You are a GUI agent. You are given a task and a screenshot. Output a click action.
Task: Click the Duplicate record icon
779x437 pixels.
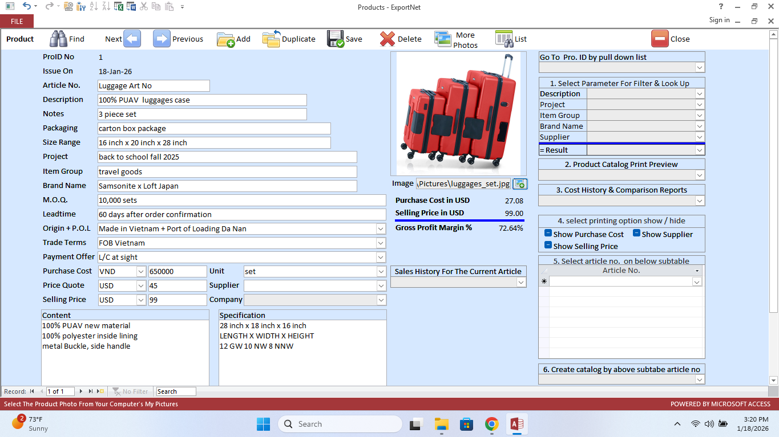[272, 39]
